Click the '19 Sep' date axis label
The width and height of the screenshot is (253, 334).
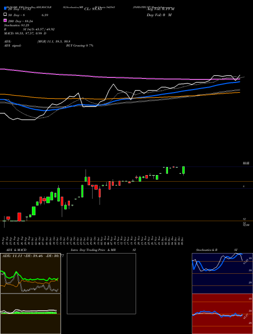pyautogui.click(x=4, y=240)
